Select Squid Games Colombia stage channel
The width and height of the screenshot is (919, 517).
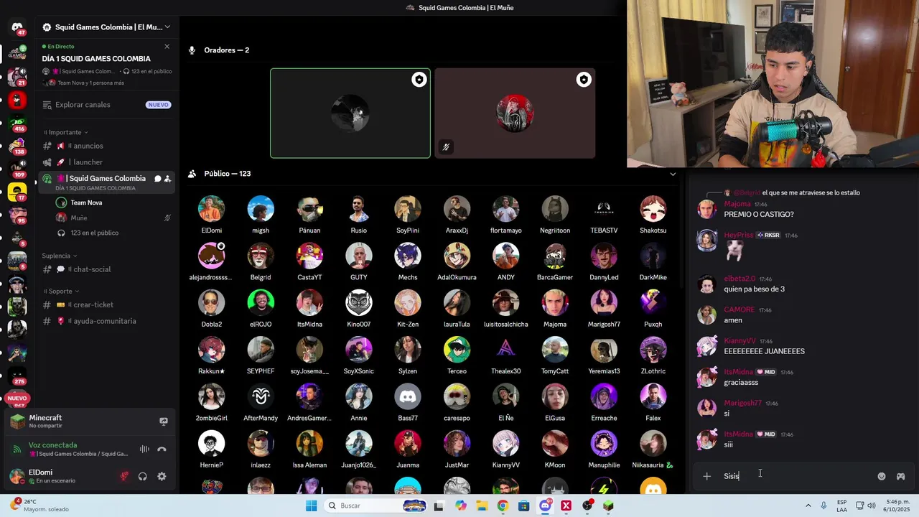[106, 182]
